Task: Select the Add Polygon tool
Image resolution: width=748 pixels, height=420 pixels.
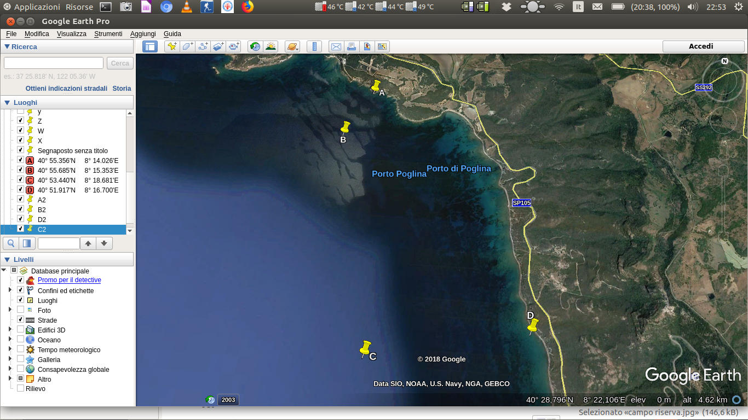Action: point(187,46)
